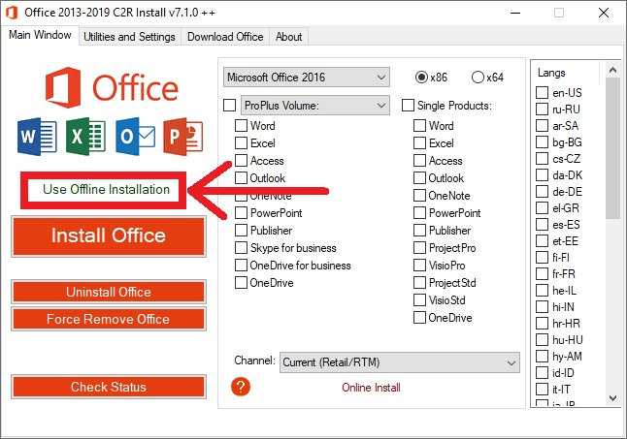This screenshot has height=439, width=627.
Task: Minimize the Office C2R Install window
Action: [x=515, y=13]
